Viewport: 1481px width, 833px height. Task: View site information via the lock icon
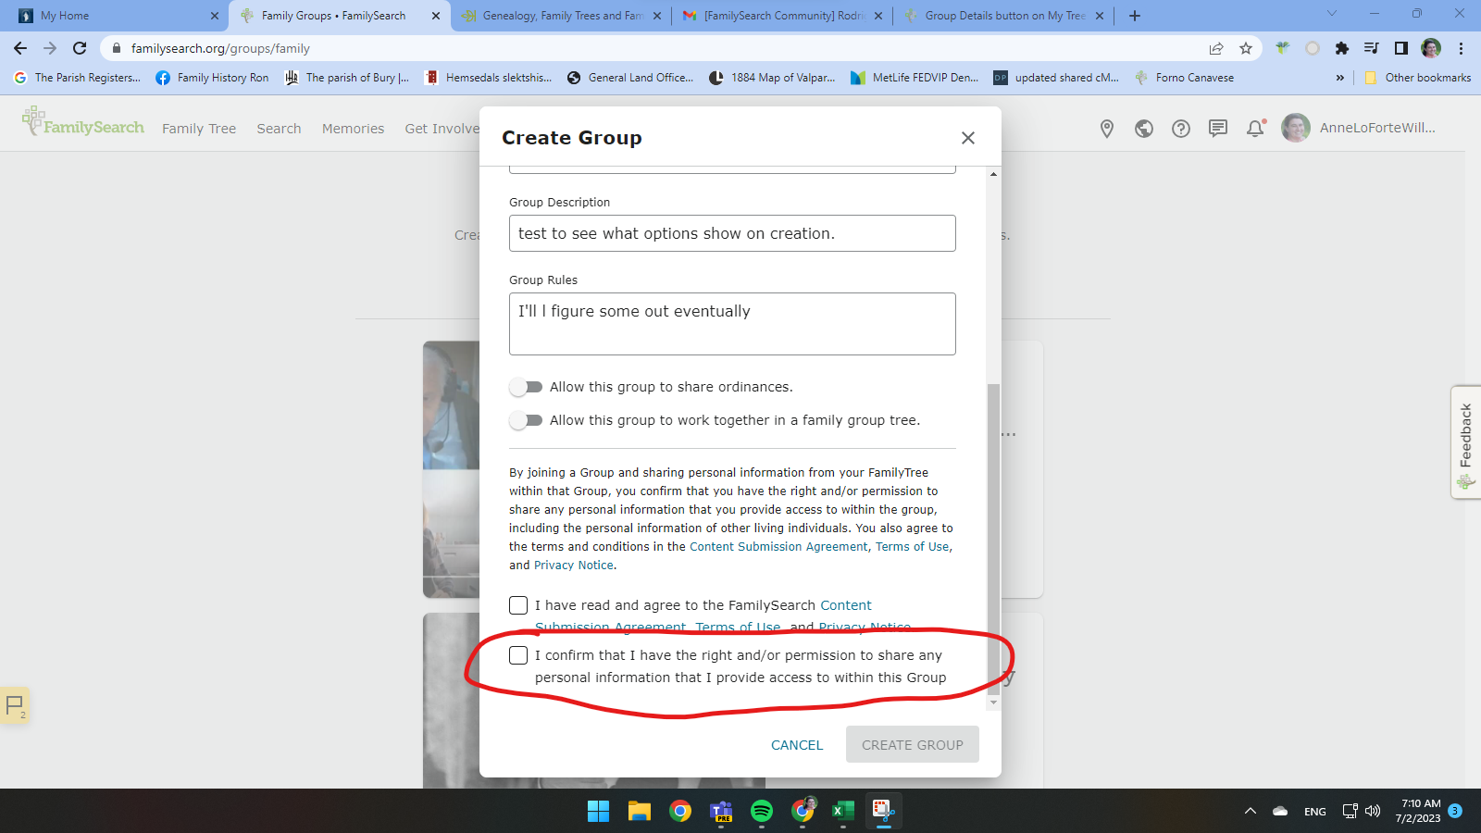[116, 48]
